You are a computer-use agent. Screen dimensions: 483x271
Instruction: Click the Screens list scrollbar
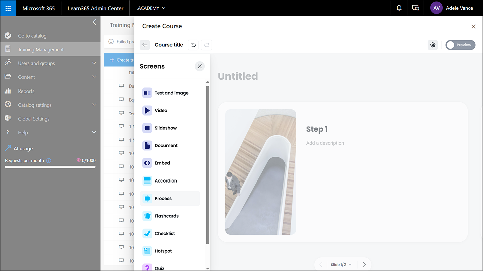(208, 166)
